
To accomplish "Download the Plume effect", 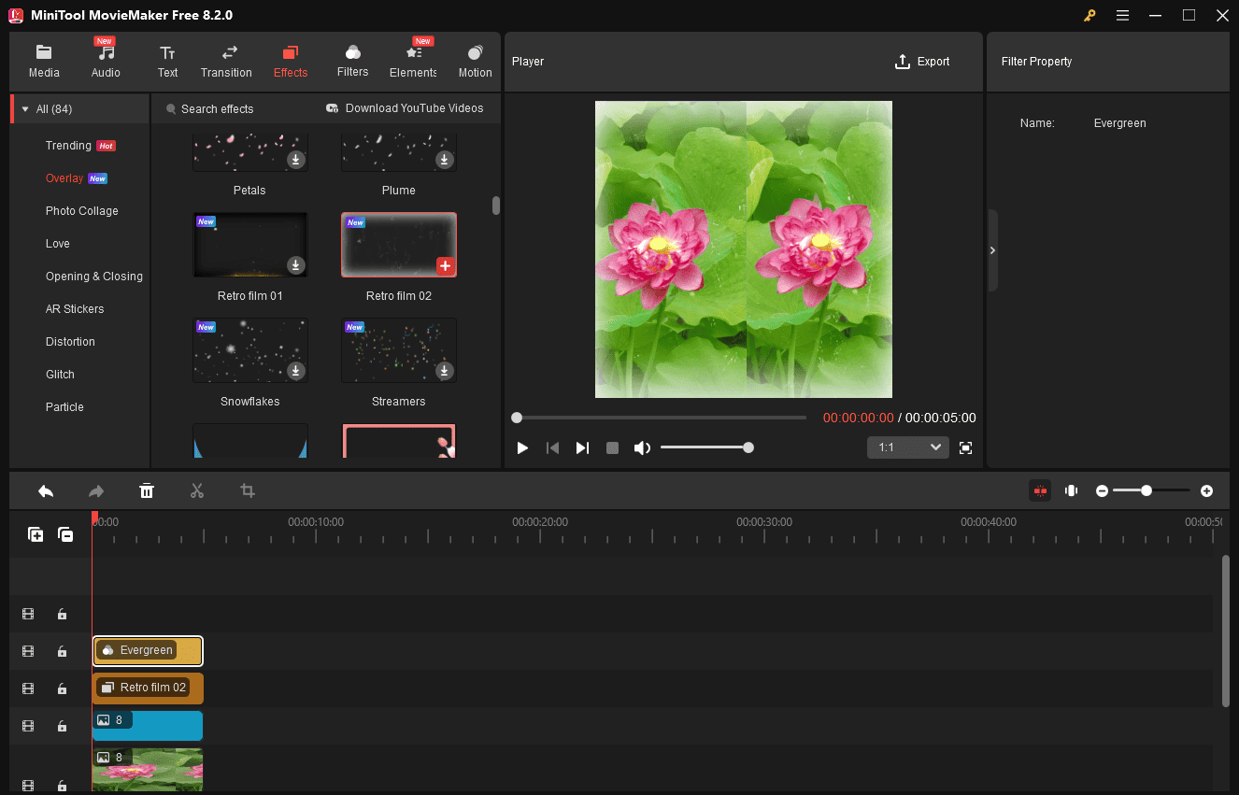I will 445,160.
